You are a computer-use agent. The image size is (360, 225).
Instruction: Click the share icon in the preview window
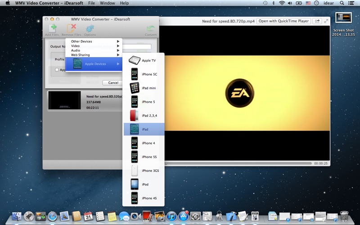(317, 21)
